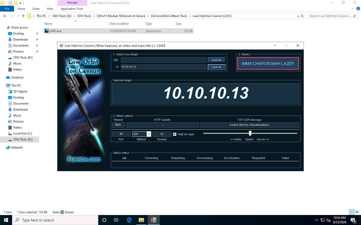The width and height of the screenshot is (361, 225).
Task: Select This PC in navigation pane
Action: pos(16,85)
